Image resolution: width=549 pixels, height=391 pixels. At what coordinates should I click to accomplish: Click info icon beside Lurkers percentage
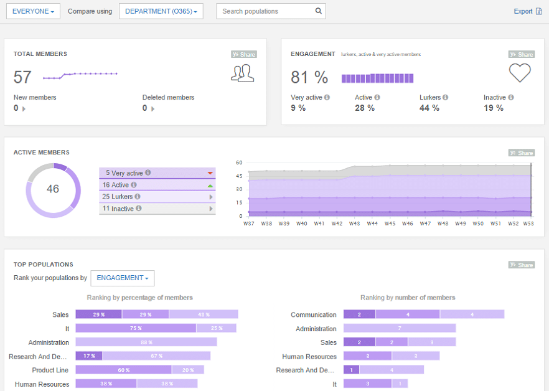pos(446,98)
